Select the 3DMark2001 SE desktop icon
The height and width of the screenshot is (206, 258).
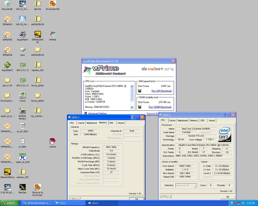click(x=38, y=34)
